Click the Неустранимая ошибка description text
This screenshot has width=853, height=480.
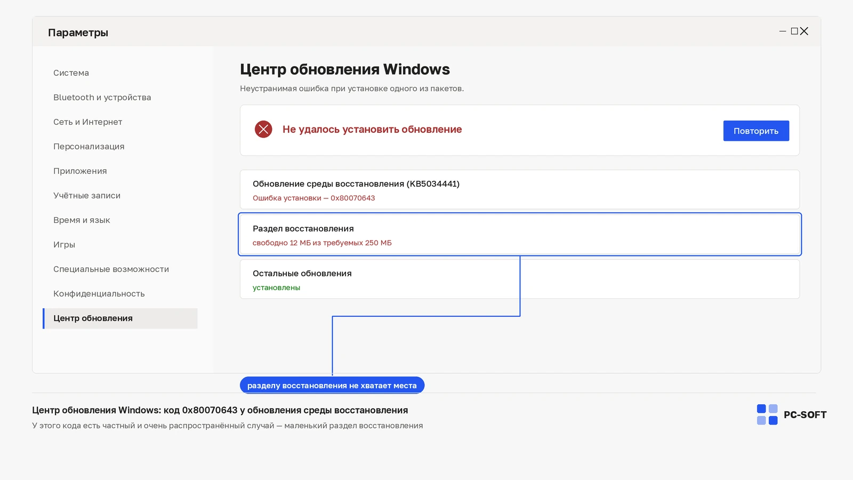click(x=352, y=89)
